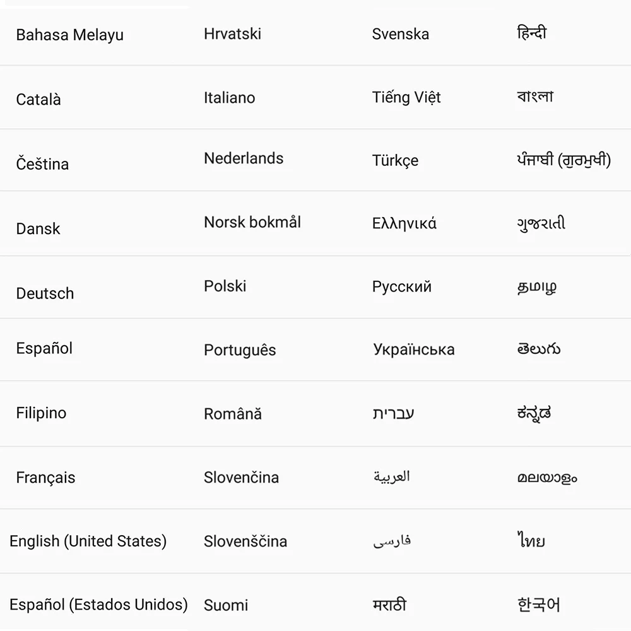Select Bahasa Melayu as the language
This screenshot has width=631, height=631.
click(69, 35)
